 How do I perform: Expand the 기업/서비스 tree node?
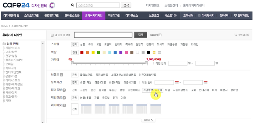tap(4, 48)
